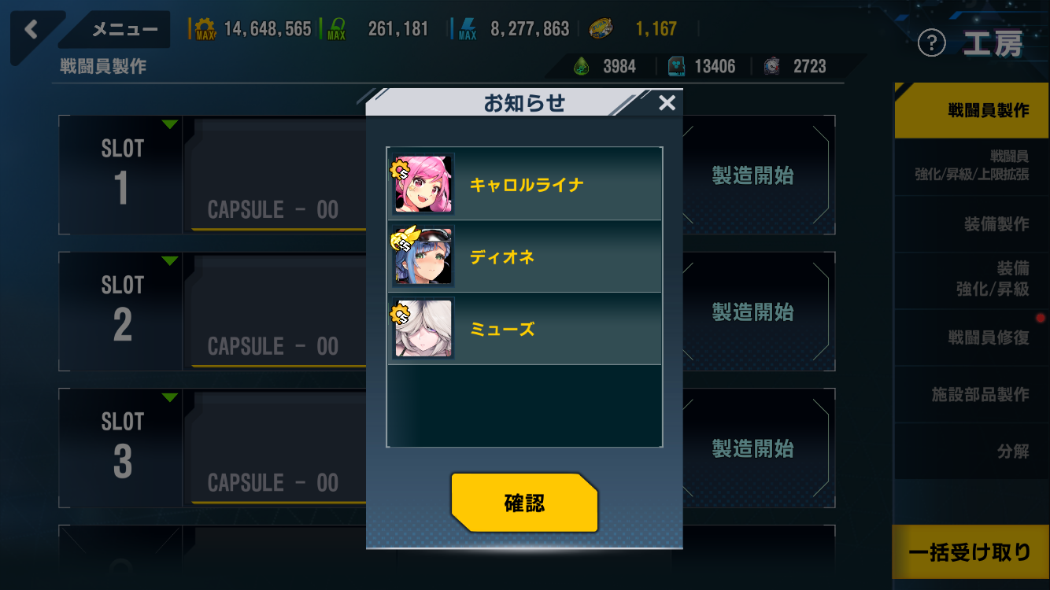Close the お知らせ dialog with X
This screenshot has width=1050, height=590.
click(x=667, y=102)
